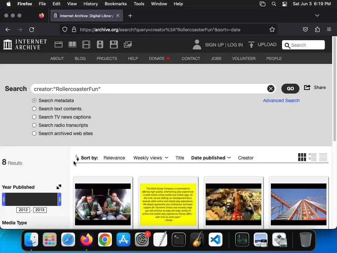Screen dimensions: 337x253
Task: Sort results by Relevance
Action: tap(114, 158)
